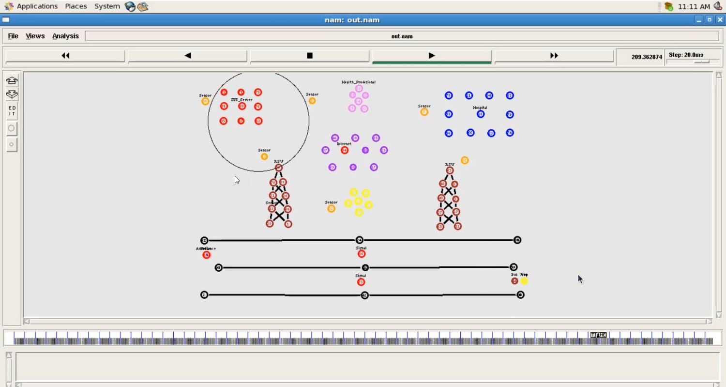Open the System menu in the panel

107,6
